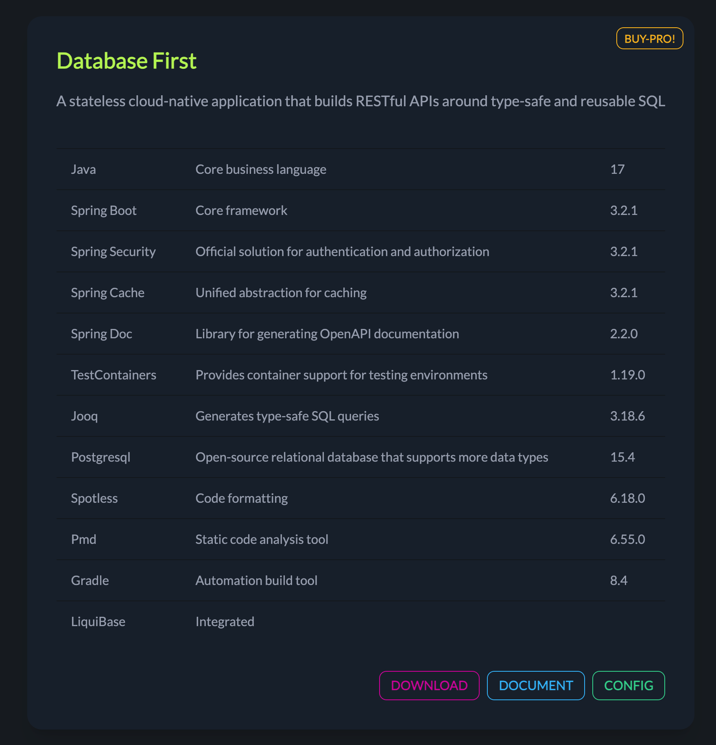The height and width of the screenshot is (745, 716).
Task: Click Spotless version 6.18.0
Action: click(627, 498)
